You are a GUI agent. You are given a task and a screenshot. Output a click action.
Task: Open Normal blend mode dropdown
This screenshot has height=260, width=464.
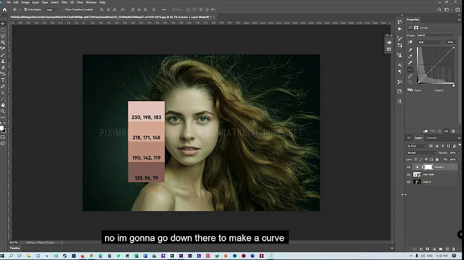421,153
